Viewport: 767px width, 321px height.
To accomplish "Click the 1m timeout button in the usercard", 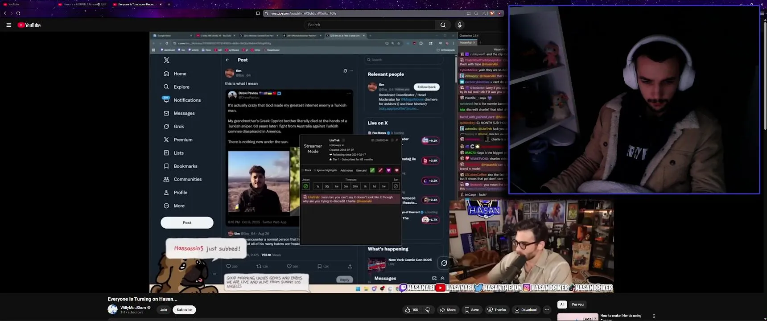I will point(337,186).
